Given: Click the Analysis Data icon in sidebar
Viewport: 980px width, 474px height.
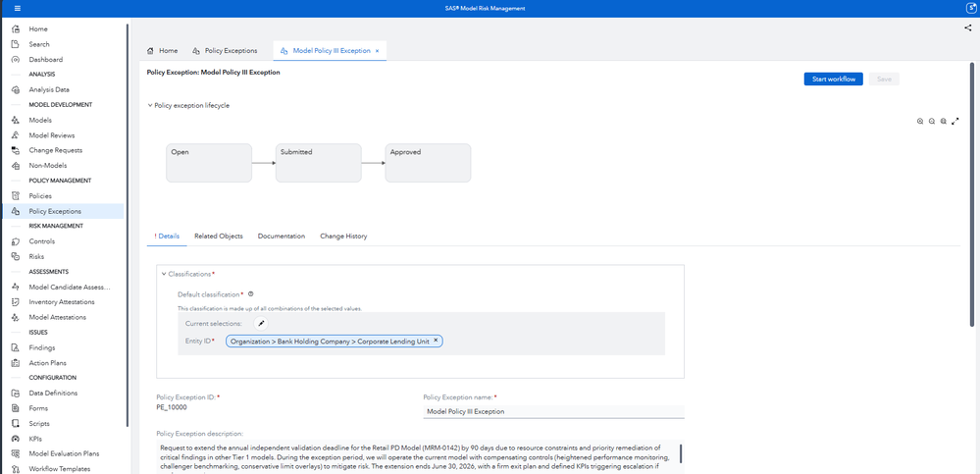Looking at the screenshot, I should (16, 90).
